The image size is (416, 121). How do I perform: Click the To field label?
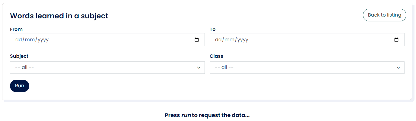coord(213,29)
